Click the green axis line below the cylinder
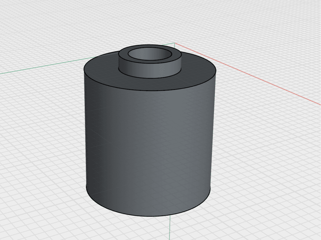Screen dimensions: 321x240 click(x=170, y=228)
